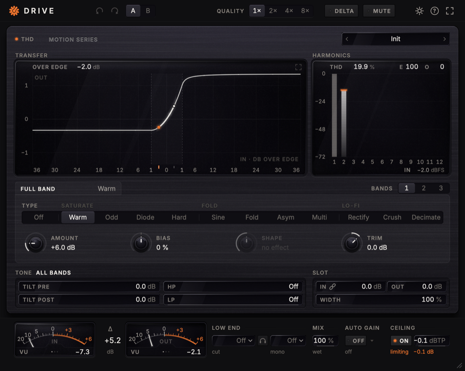The image size is (465, 371).
Task: Click the Drive orange logo icon
Action: pyautogui.click(x=14, y=11)
